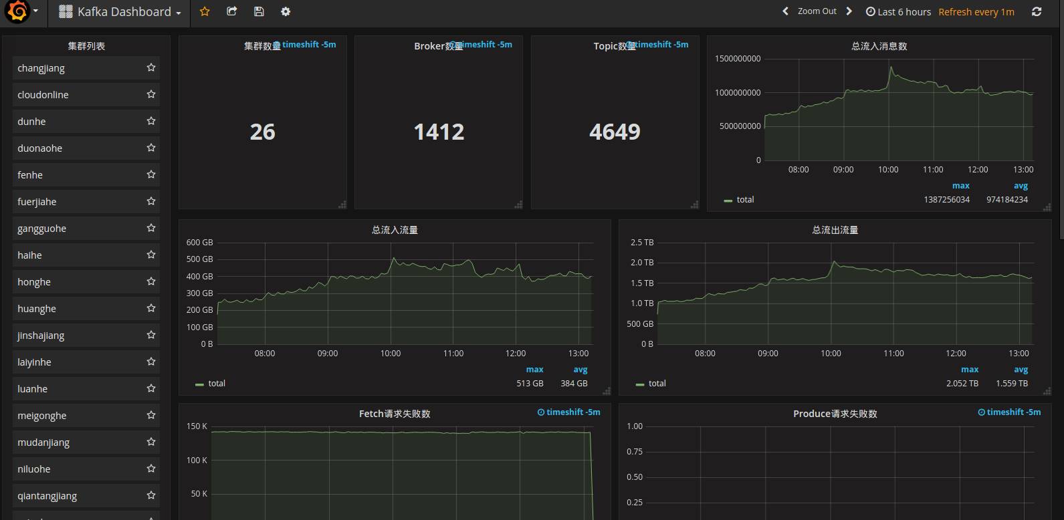Click resize handle of Broker数量 panel
The width and height of the screenshot is (1064, 520).
tap(518, 205)
